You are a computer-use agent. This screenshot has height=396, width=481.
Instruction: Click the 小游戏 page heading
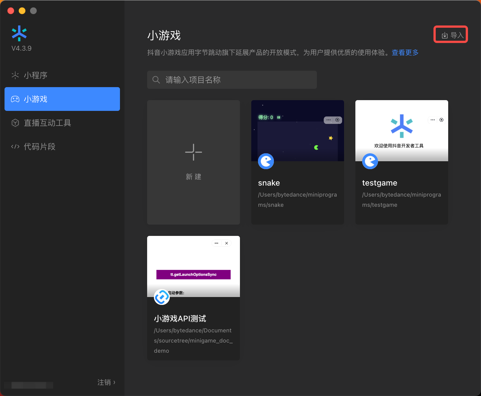[x=164, y=35]
